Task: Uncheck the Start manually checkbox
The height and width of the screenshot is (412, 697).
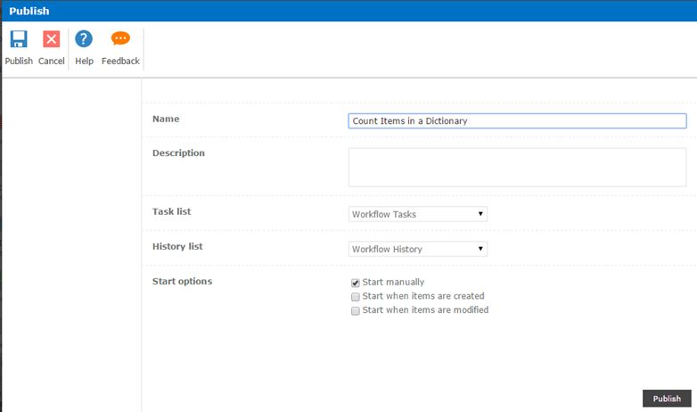Action: click(356, 283)
